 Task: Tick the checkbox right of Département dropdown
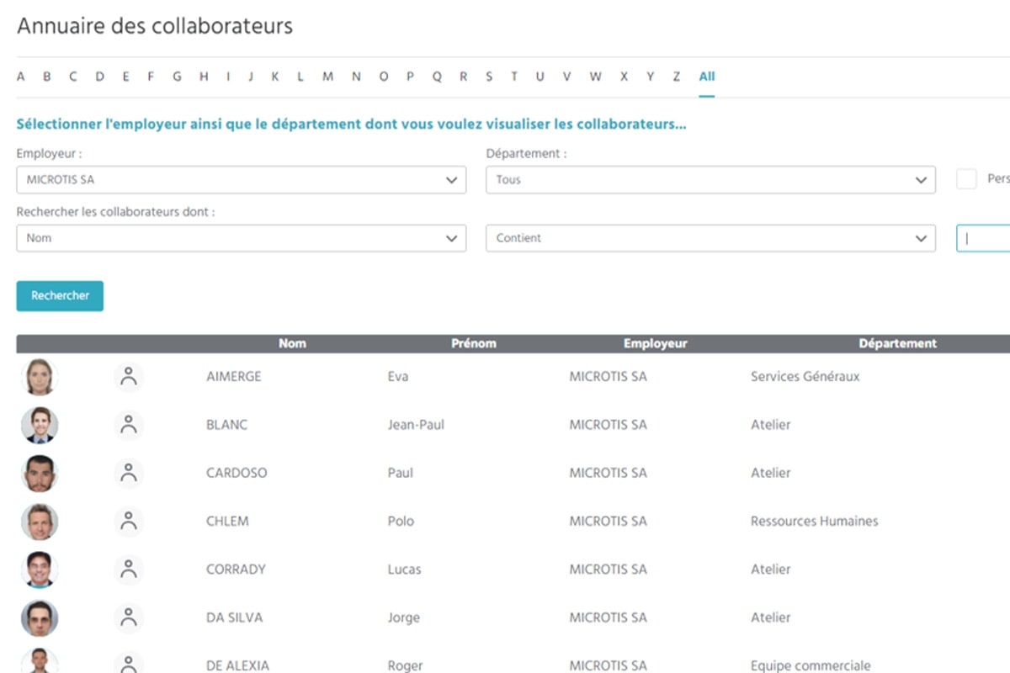(x=966, y=179)
